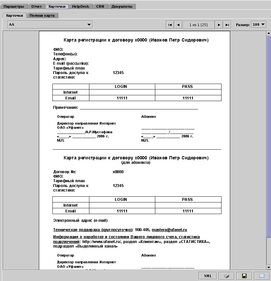Screen dimensions: 271x281
Task: Switch to the HelpDesk tab
Action: [x=80, y=6]
